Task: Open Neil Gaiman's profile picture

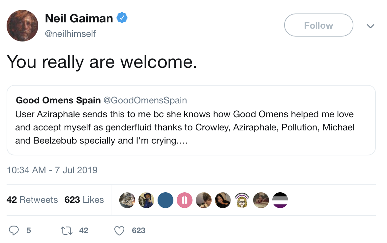Action: [x=22, y=25]
